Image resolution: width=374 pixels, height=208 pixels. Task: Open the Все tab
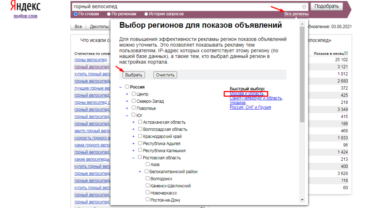click(78, 27)
